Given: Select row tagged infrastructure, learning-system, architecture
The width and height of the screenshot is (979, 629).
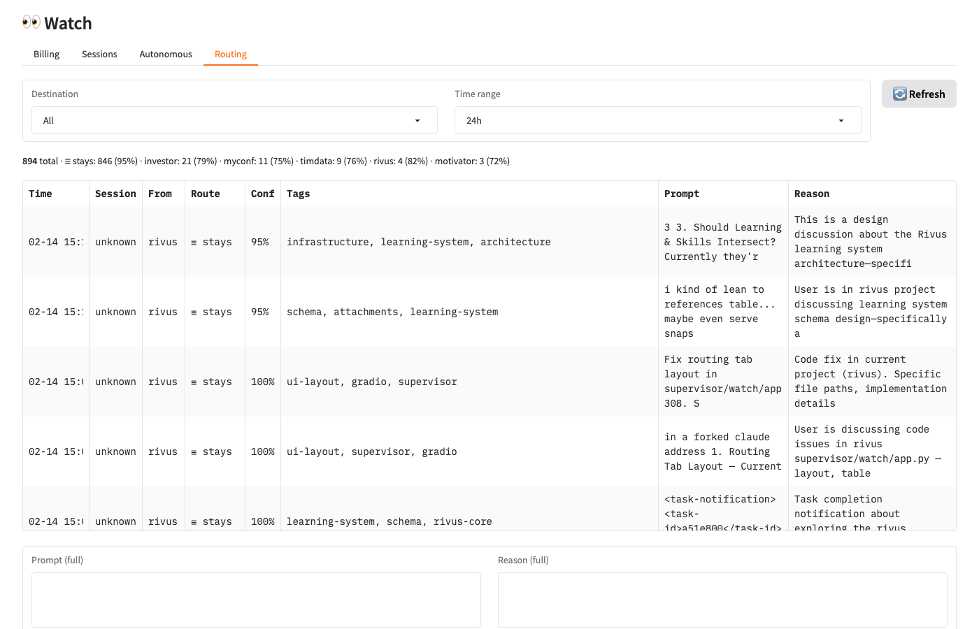Looking at the screenshot, I should (x=418, y=242).
